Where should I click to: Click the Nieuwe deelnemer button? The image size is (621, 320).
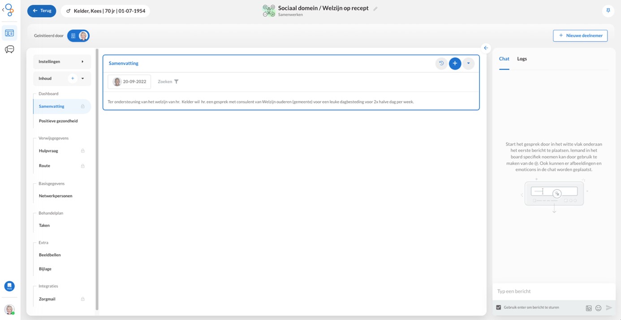pyautogui.click(x=580, y=36)
